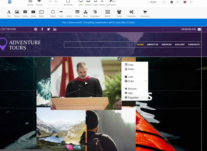The width and height of the screenshot is (207, 151).
Task: Expand the language flag dropdown arrow
Action: click(191, 2)
